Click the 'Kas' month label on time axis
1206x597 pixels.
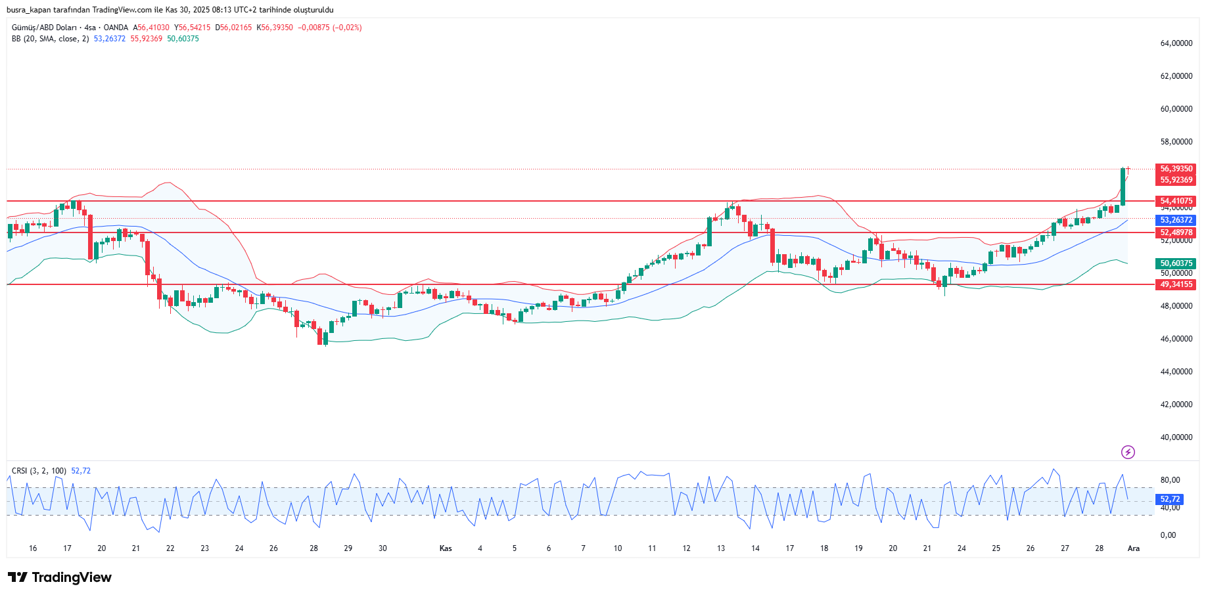(x=446, y=548)
